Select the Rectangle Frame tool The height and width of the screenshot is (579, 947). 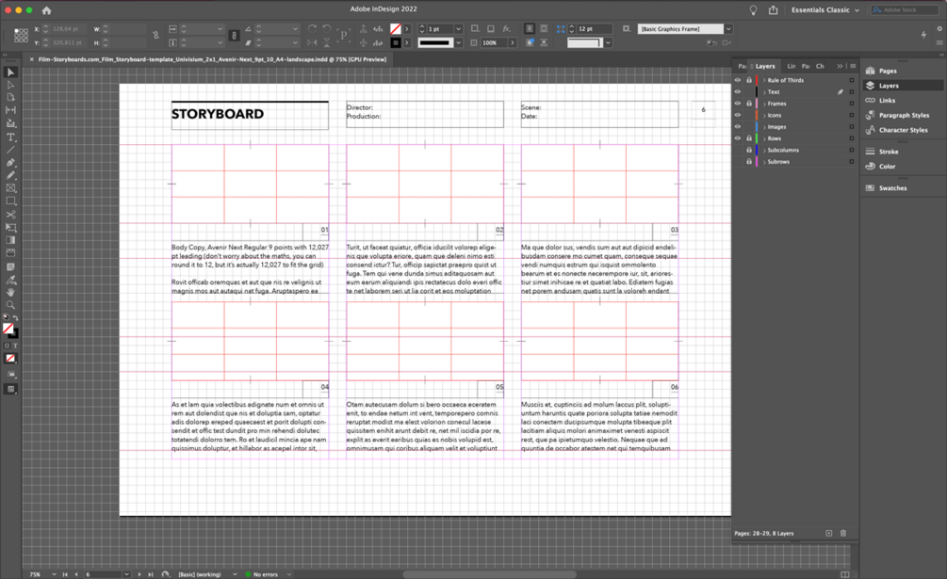click(x=10, y=188)
